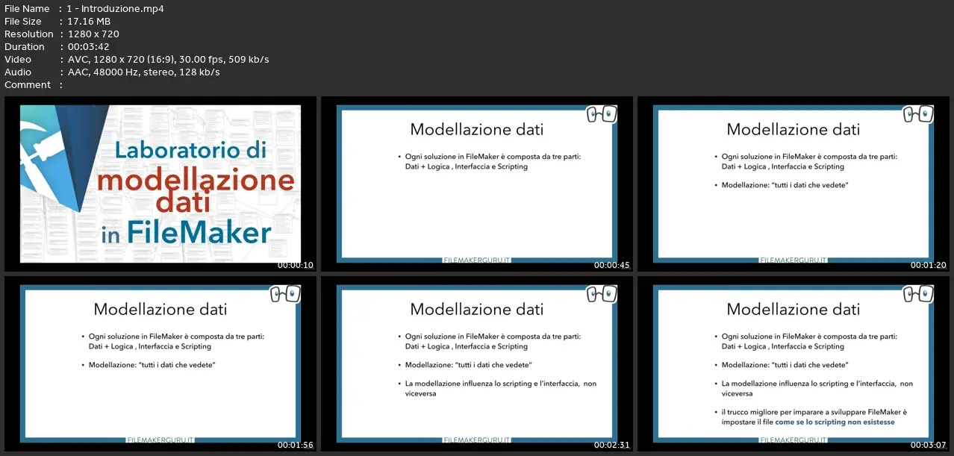This screenshot has height=456, width=954.
Task: Click the "00:01:56" timestamp
Action: 296,445
